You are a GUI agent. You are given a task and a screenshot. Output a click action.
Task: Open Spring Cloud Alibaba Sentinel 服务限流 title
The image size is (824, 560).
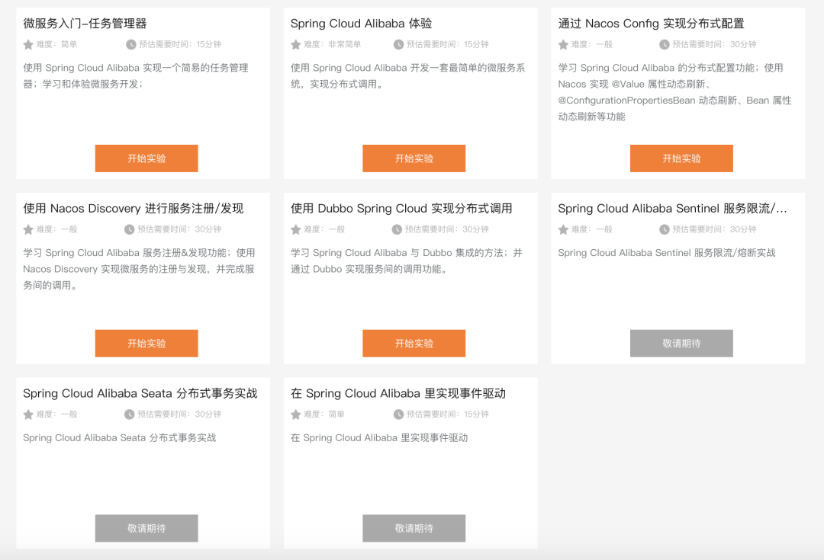pyautogui.click(x=673, y=208)
